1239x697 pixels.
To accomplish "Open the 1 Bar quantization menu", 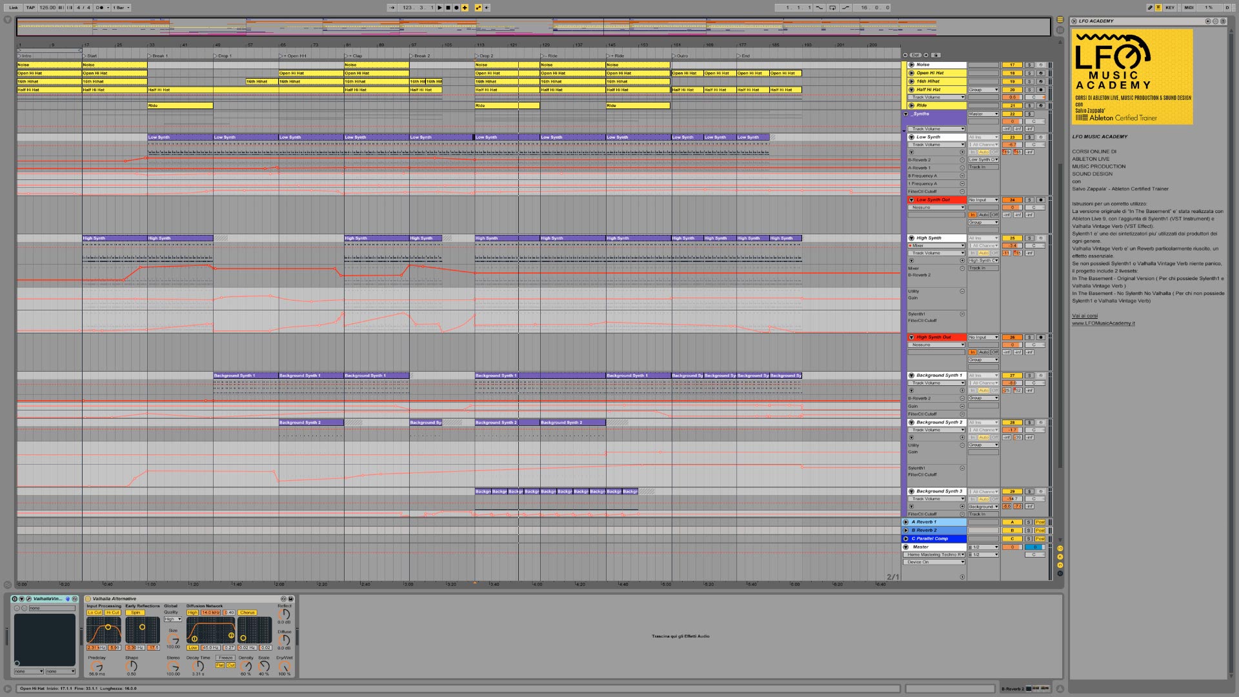I will [x=121, y=8].
